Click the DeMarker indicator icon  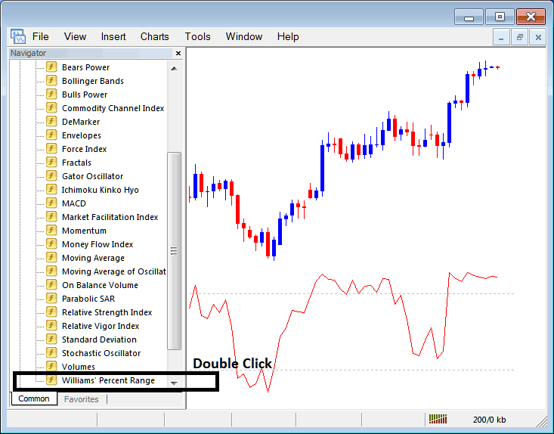pyautogui.click(x=51, y=121)
